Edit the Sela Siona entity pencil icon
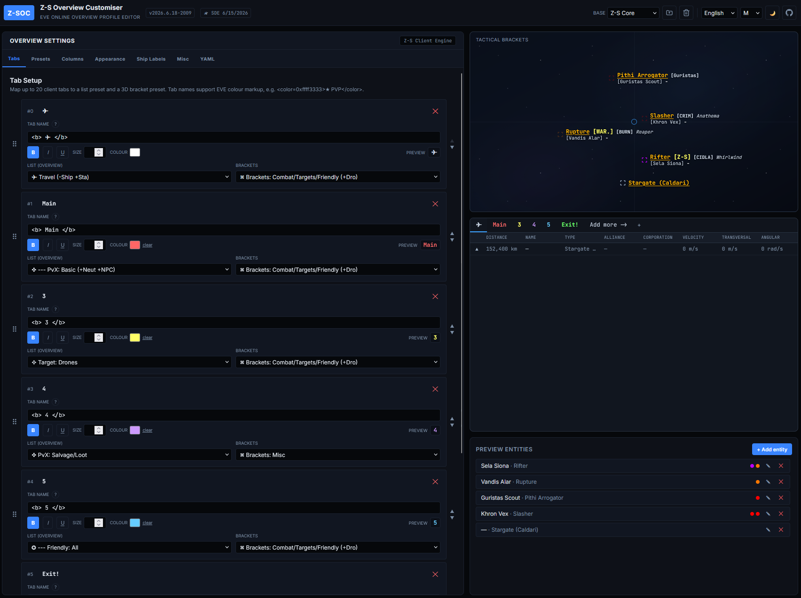801x598 pixels. pyautogui.click(x=768, y=466)
